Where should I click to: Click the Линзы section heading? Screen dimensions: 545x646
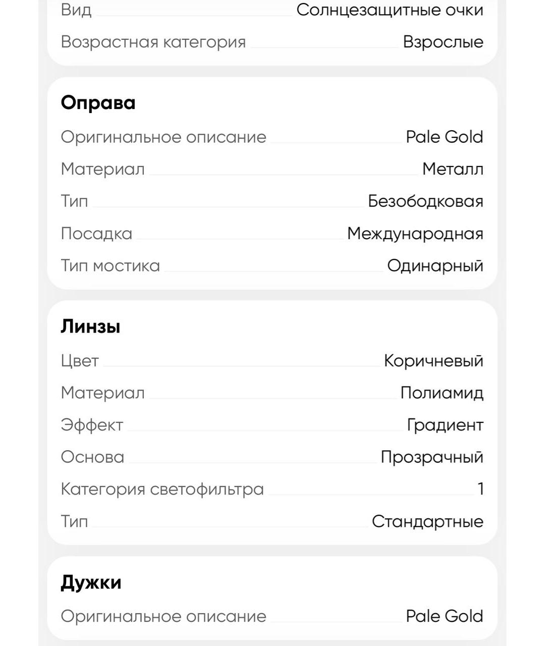click(90, 327)
